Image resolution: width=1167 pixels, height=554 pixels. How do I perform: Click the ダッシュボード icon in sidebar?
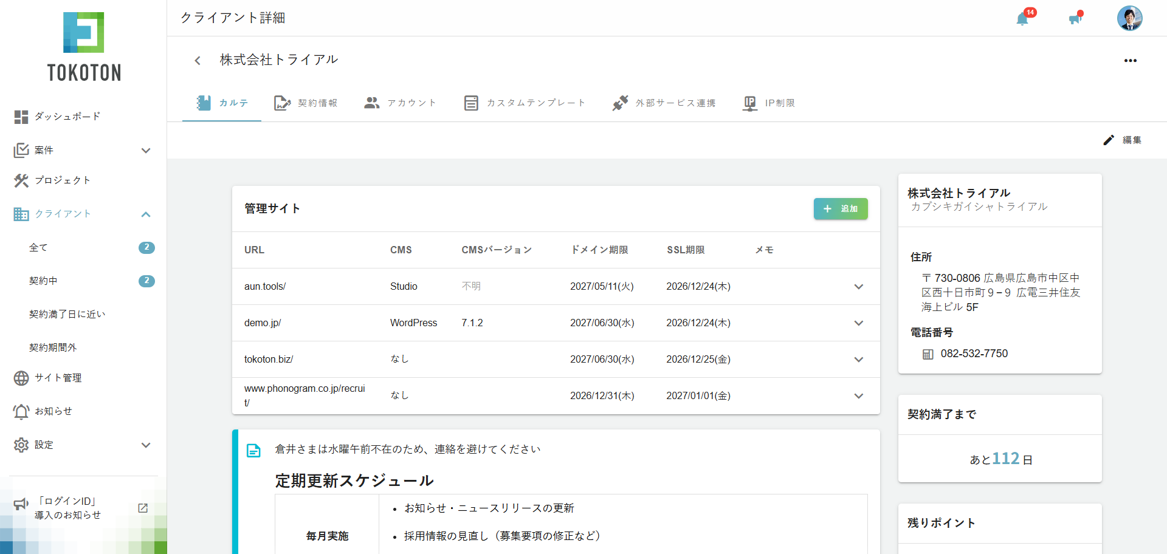pyautogui.click(x=21, y=117)
